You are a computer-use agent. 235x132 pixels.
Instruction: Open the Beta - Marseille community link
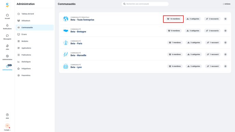pyautogui.click(x=78, y=55)
